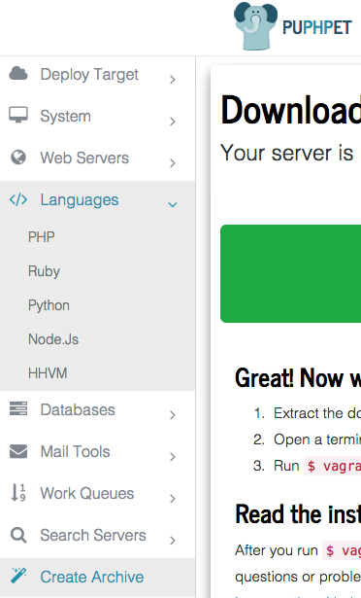Select Ruby under Languages
361x598 pixels.
pyautogui.click(x=45, y=271)
